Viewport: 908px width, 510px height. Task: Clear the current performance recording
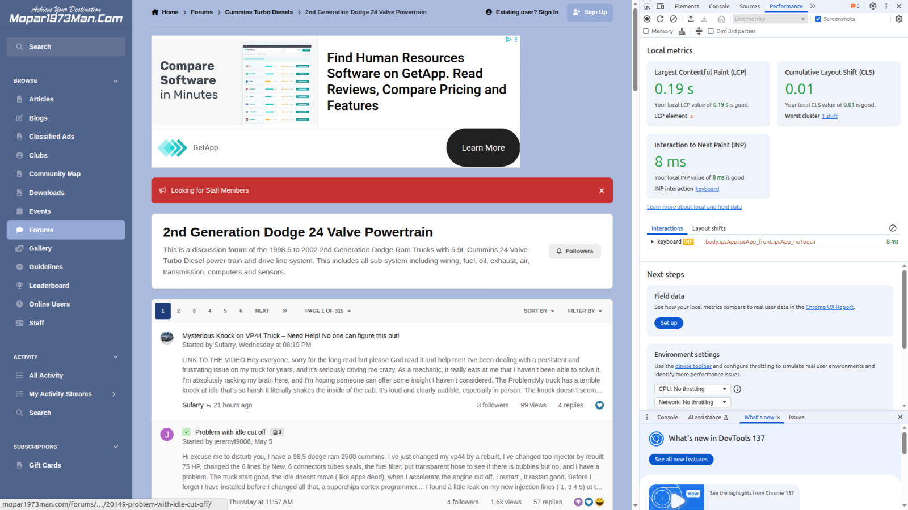click(674, 19)
